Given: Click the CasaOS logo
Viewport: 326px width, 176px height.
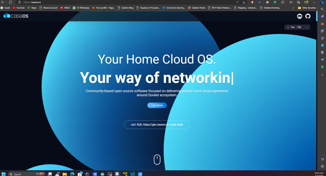Looking at the screenshot, I should 16,16.
